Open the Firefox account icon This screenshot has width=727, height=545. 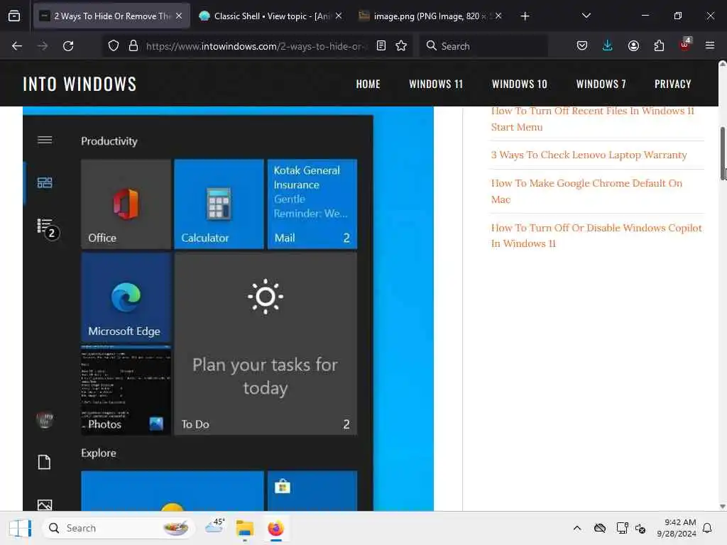633,46
